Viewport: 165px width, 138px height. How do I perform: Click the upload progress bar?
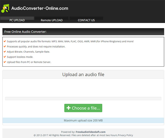[x=83, y=99]
